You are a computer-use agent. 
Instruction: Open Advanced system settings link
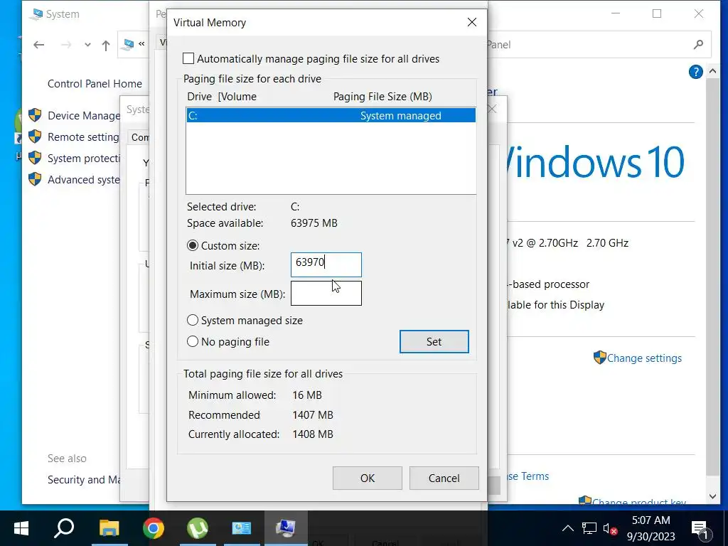[x=84, y=180]
